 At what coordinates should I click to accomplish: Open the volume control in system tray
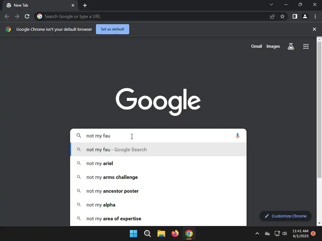pyautogui.click(x=285, y=233)
